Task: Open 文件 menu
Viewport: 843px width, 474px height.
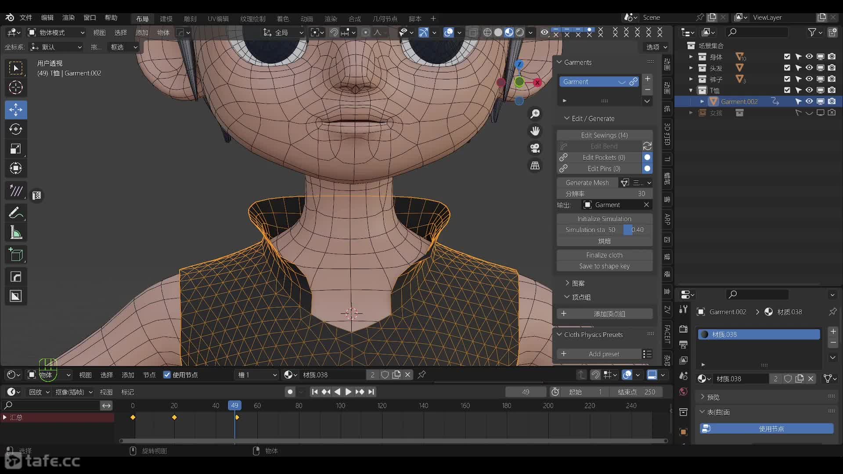Action: pyautogui.click(x=26, y=18)
